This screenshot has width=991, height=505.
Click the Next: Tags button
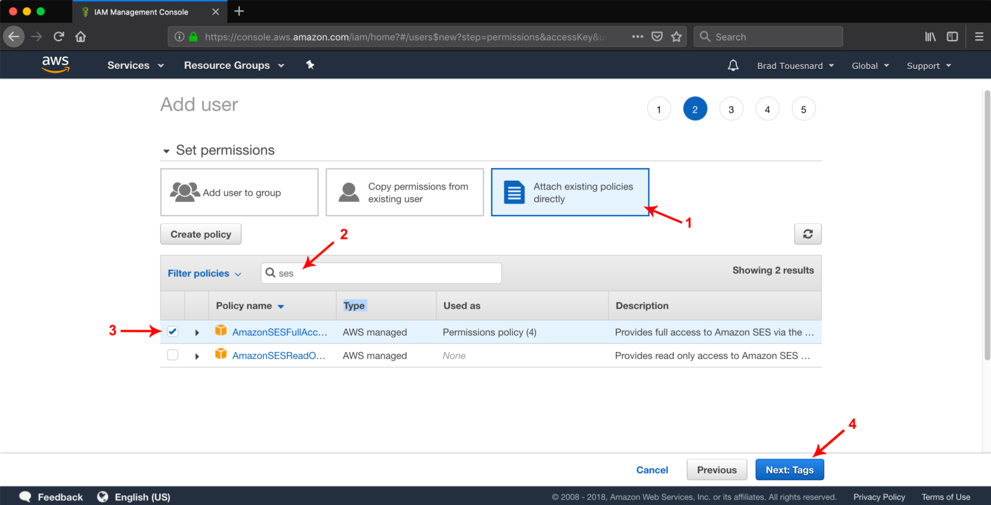click(790, 470)
